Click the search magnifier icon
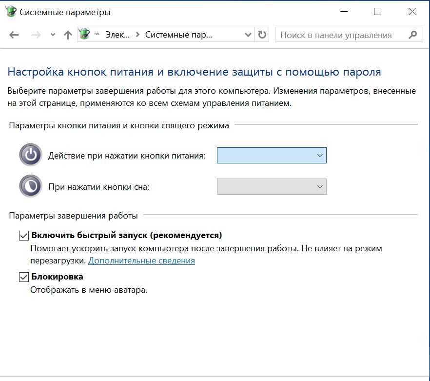The height and width of the screenshot is (381, 430). (x=413, y=35)
